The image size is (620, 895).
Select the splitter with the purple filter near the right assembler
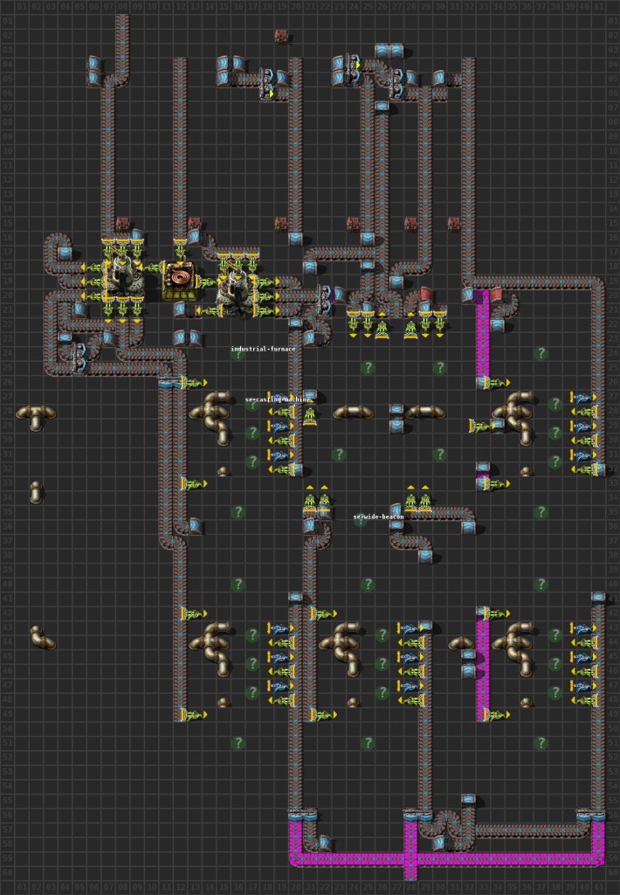click(325, 302)
